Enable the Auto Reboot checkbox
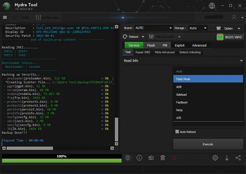Screen dimensions: 246x174 coord(177,131)
